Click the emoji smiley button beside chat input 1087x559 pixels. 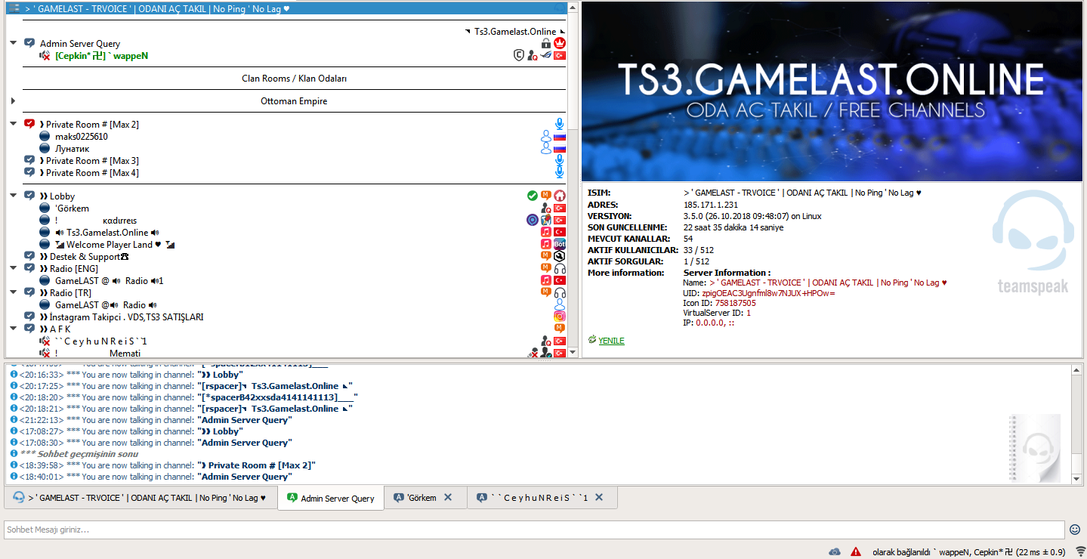tap(1074, 530)
